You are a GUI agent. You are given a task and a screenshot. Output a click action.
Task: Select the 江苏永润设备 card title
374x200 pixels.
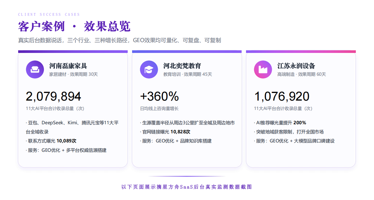click(296, 66)
